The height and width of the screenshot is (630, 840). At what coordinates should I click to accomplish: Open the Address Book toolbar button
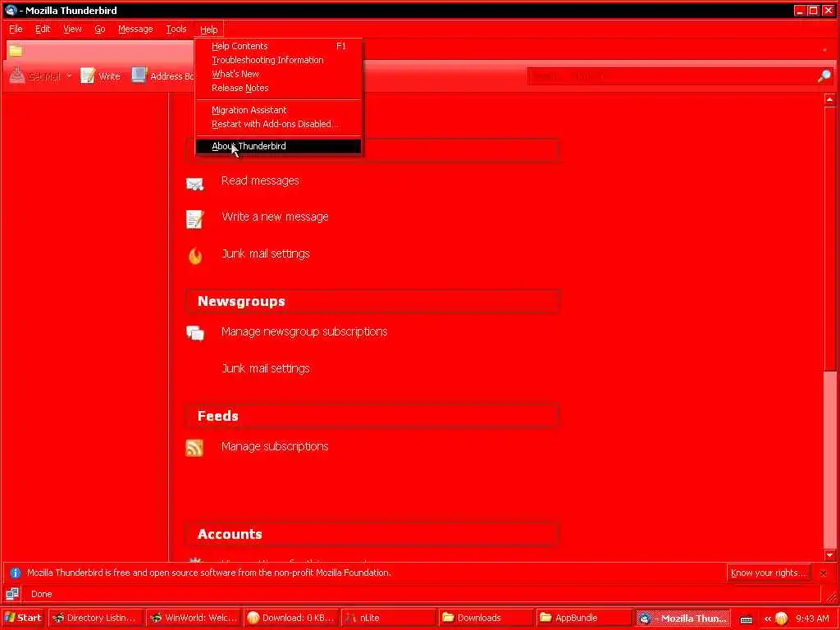pyautogui.click(x=163, y=76)
